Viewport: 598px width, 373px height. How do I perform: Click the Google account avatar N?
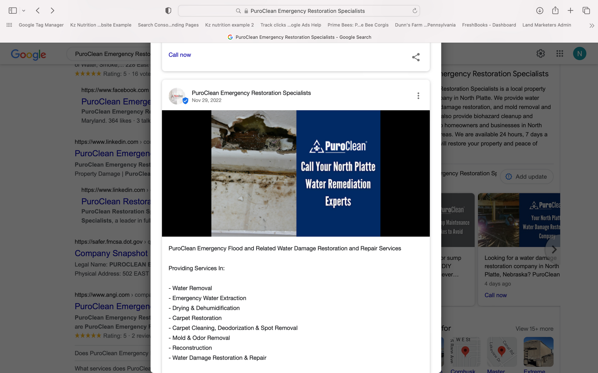click(579, 53)
